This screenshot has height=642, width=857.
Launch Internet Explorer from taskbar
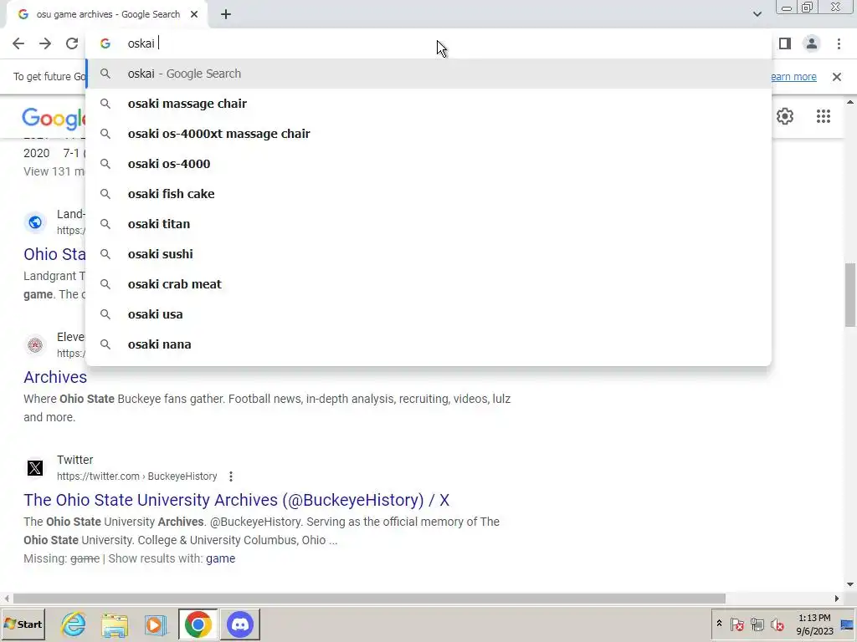click(74, 624)
